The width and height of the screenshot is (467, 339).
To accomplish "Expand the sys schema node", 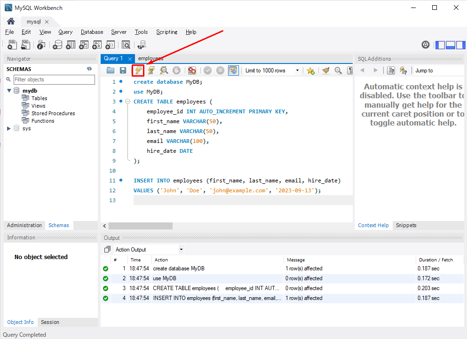I will (9, 128).
